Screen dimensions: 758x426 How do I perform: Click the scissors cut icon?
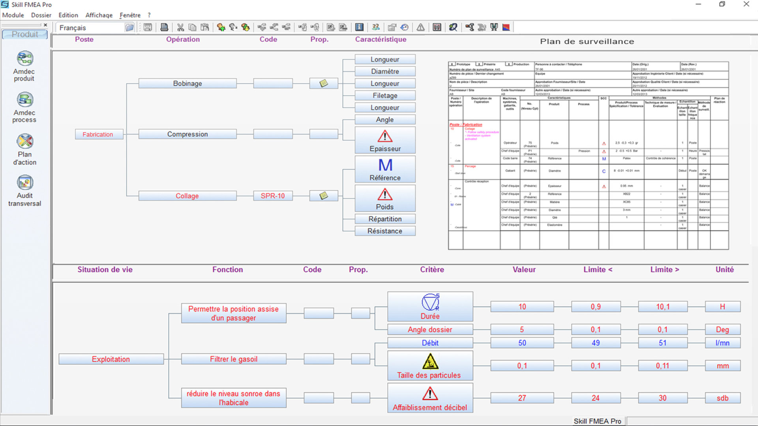click(x=180, y=27)
